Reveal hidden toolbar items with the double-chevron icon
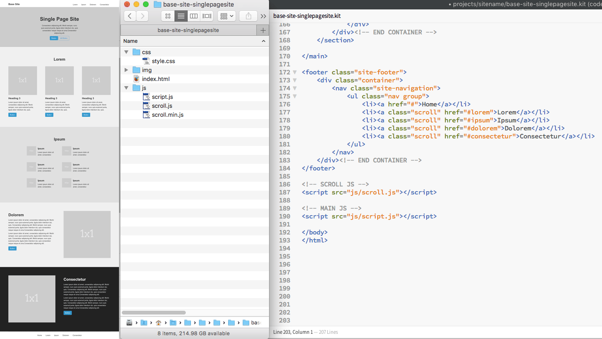The height and width of the screenshot is (339, 602). pos(263,16)
